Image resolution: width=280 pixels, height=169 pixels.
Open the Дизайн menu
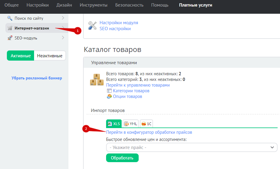(x=64, y=5)
